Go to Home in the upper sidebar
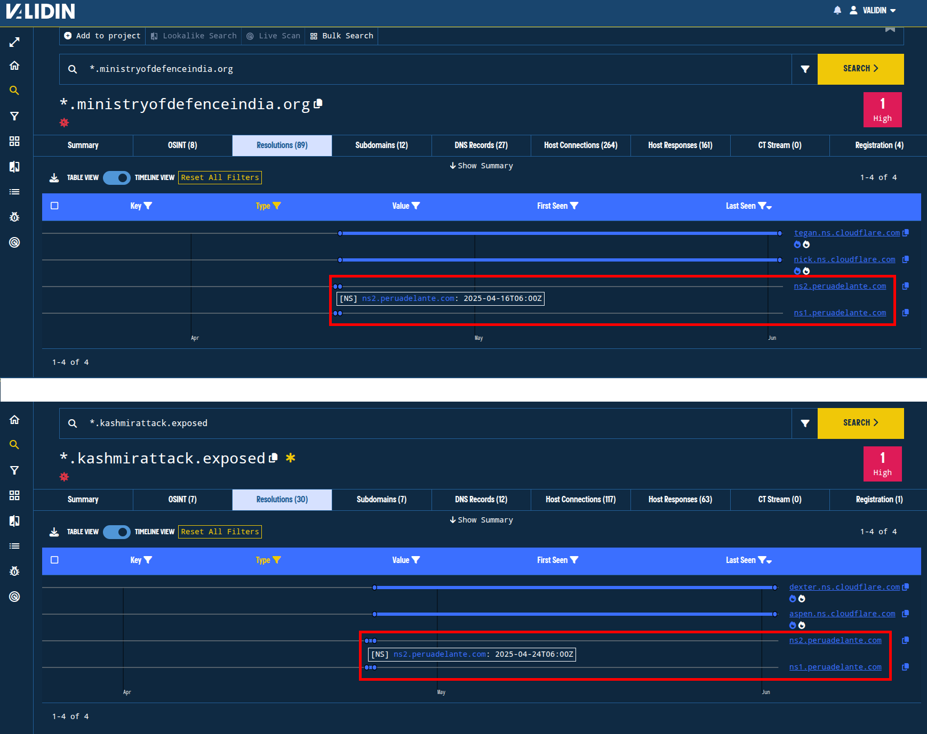This screenshot has width=927, height=734. (14, 66)
